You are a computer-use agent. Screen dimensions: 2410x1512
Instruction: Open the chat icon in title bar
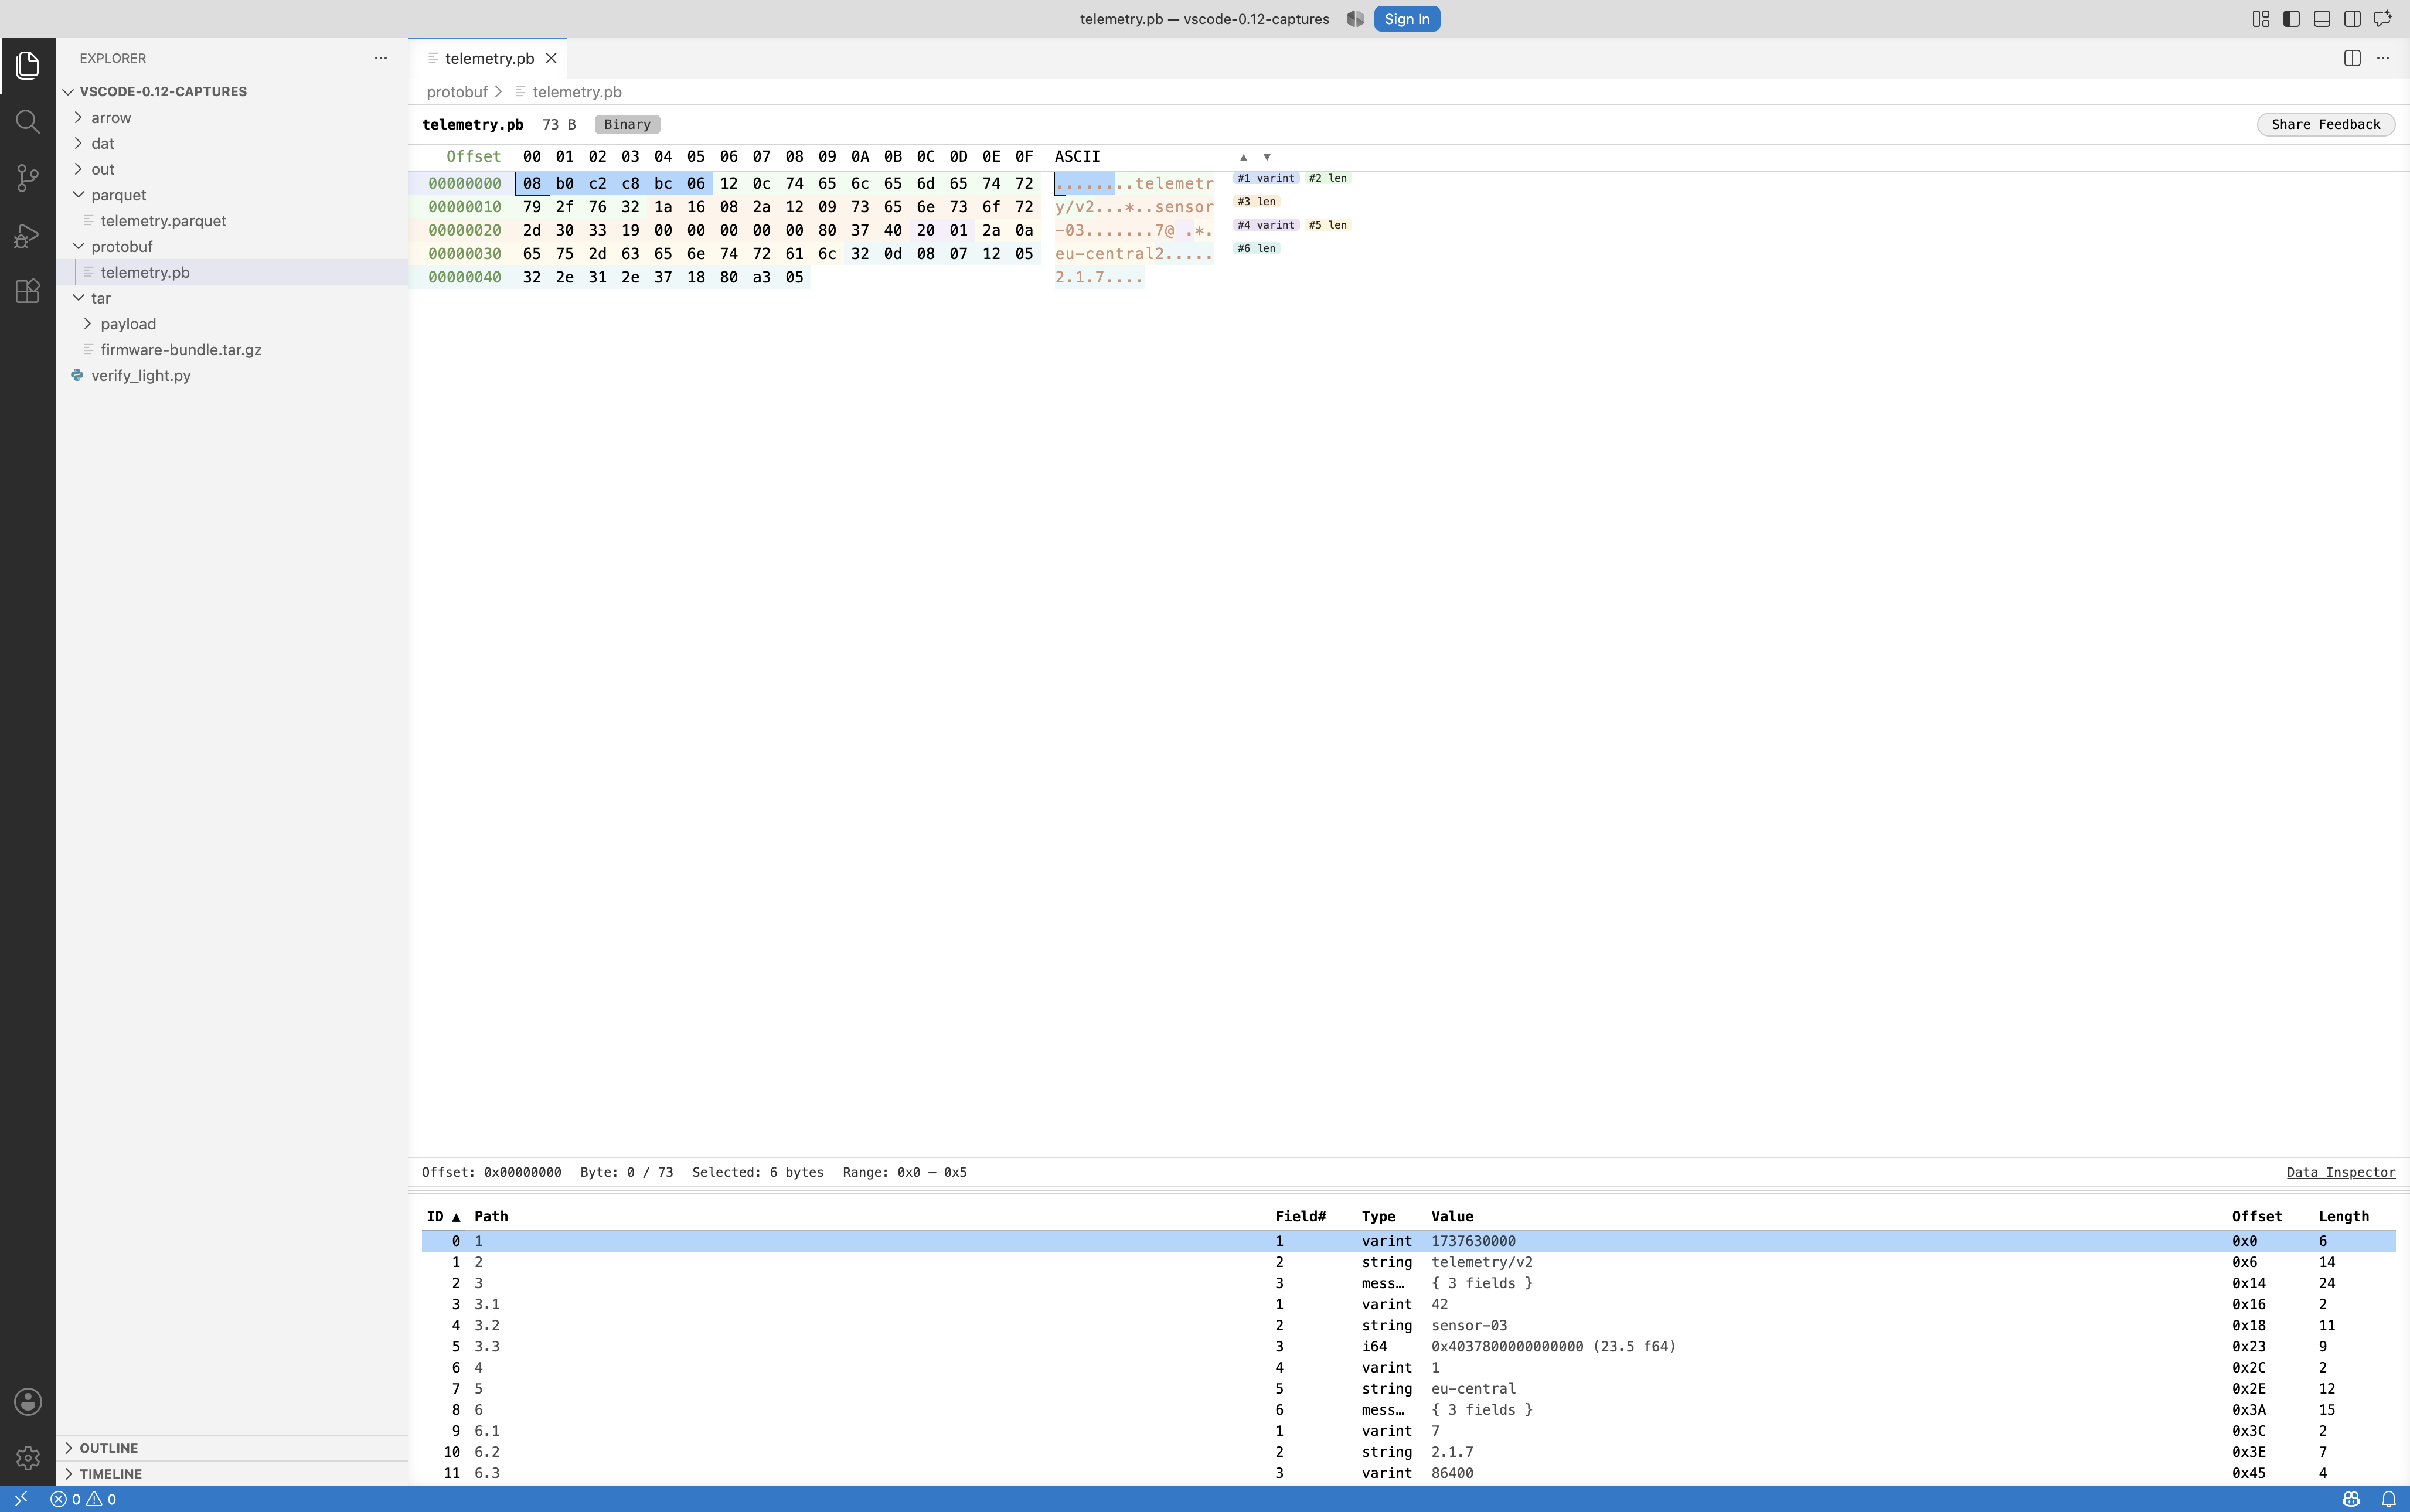click(x=2383, y=19)
